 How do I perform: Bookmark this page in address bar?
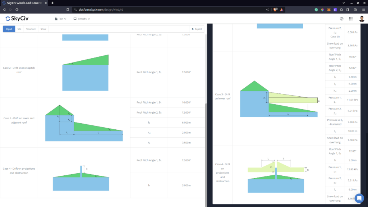68,10
